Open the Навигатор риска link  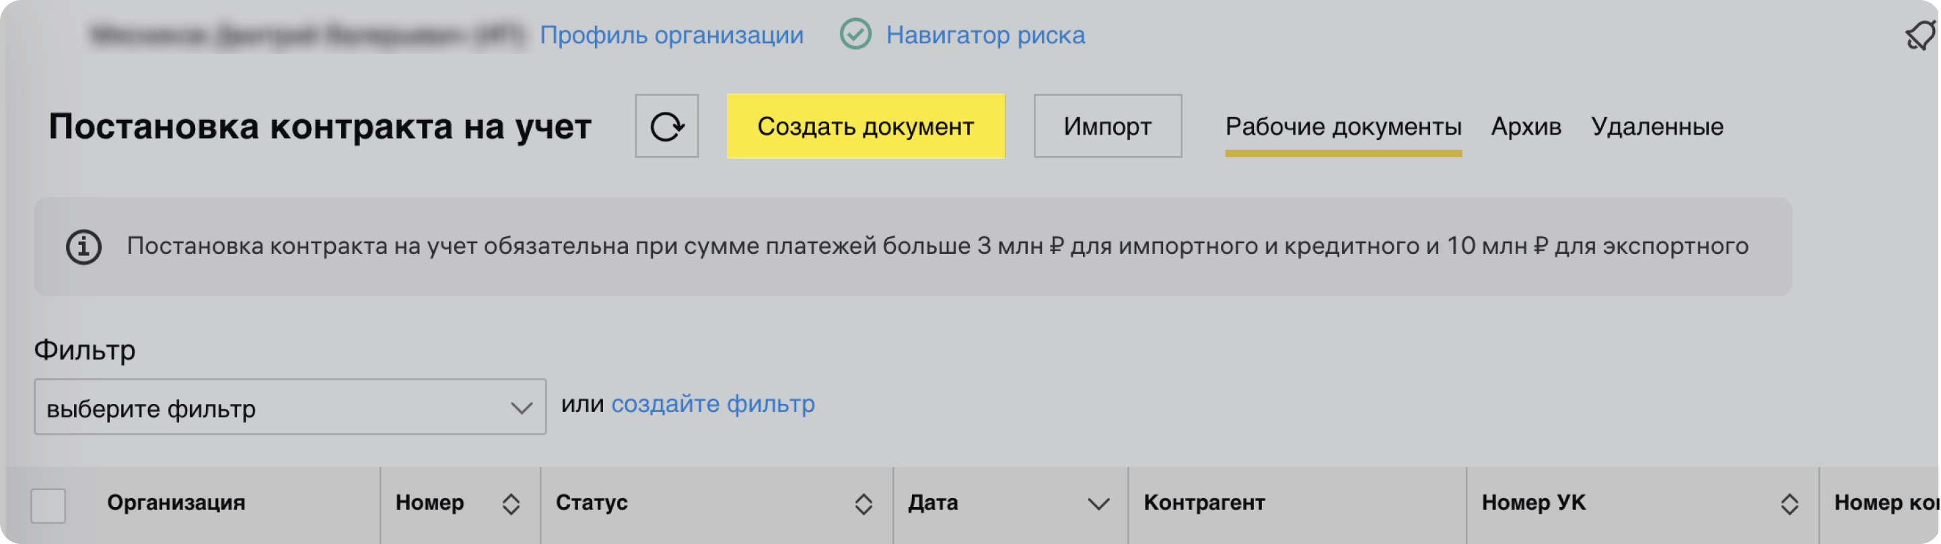point(985,36)
